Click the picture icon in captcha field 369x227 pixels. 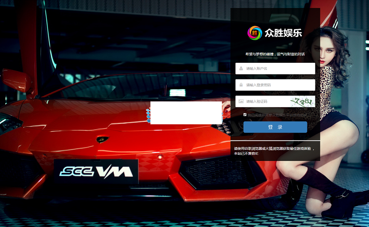[x=241, y=101]
